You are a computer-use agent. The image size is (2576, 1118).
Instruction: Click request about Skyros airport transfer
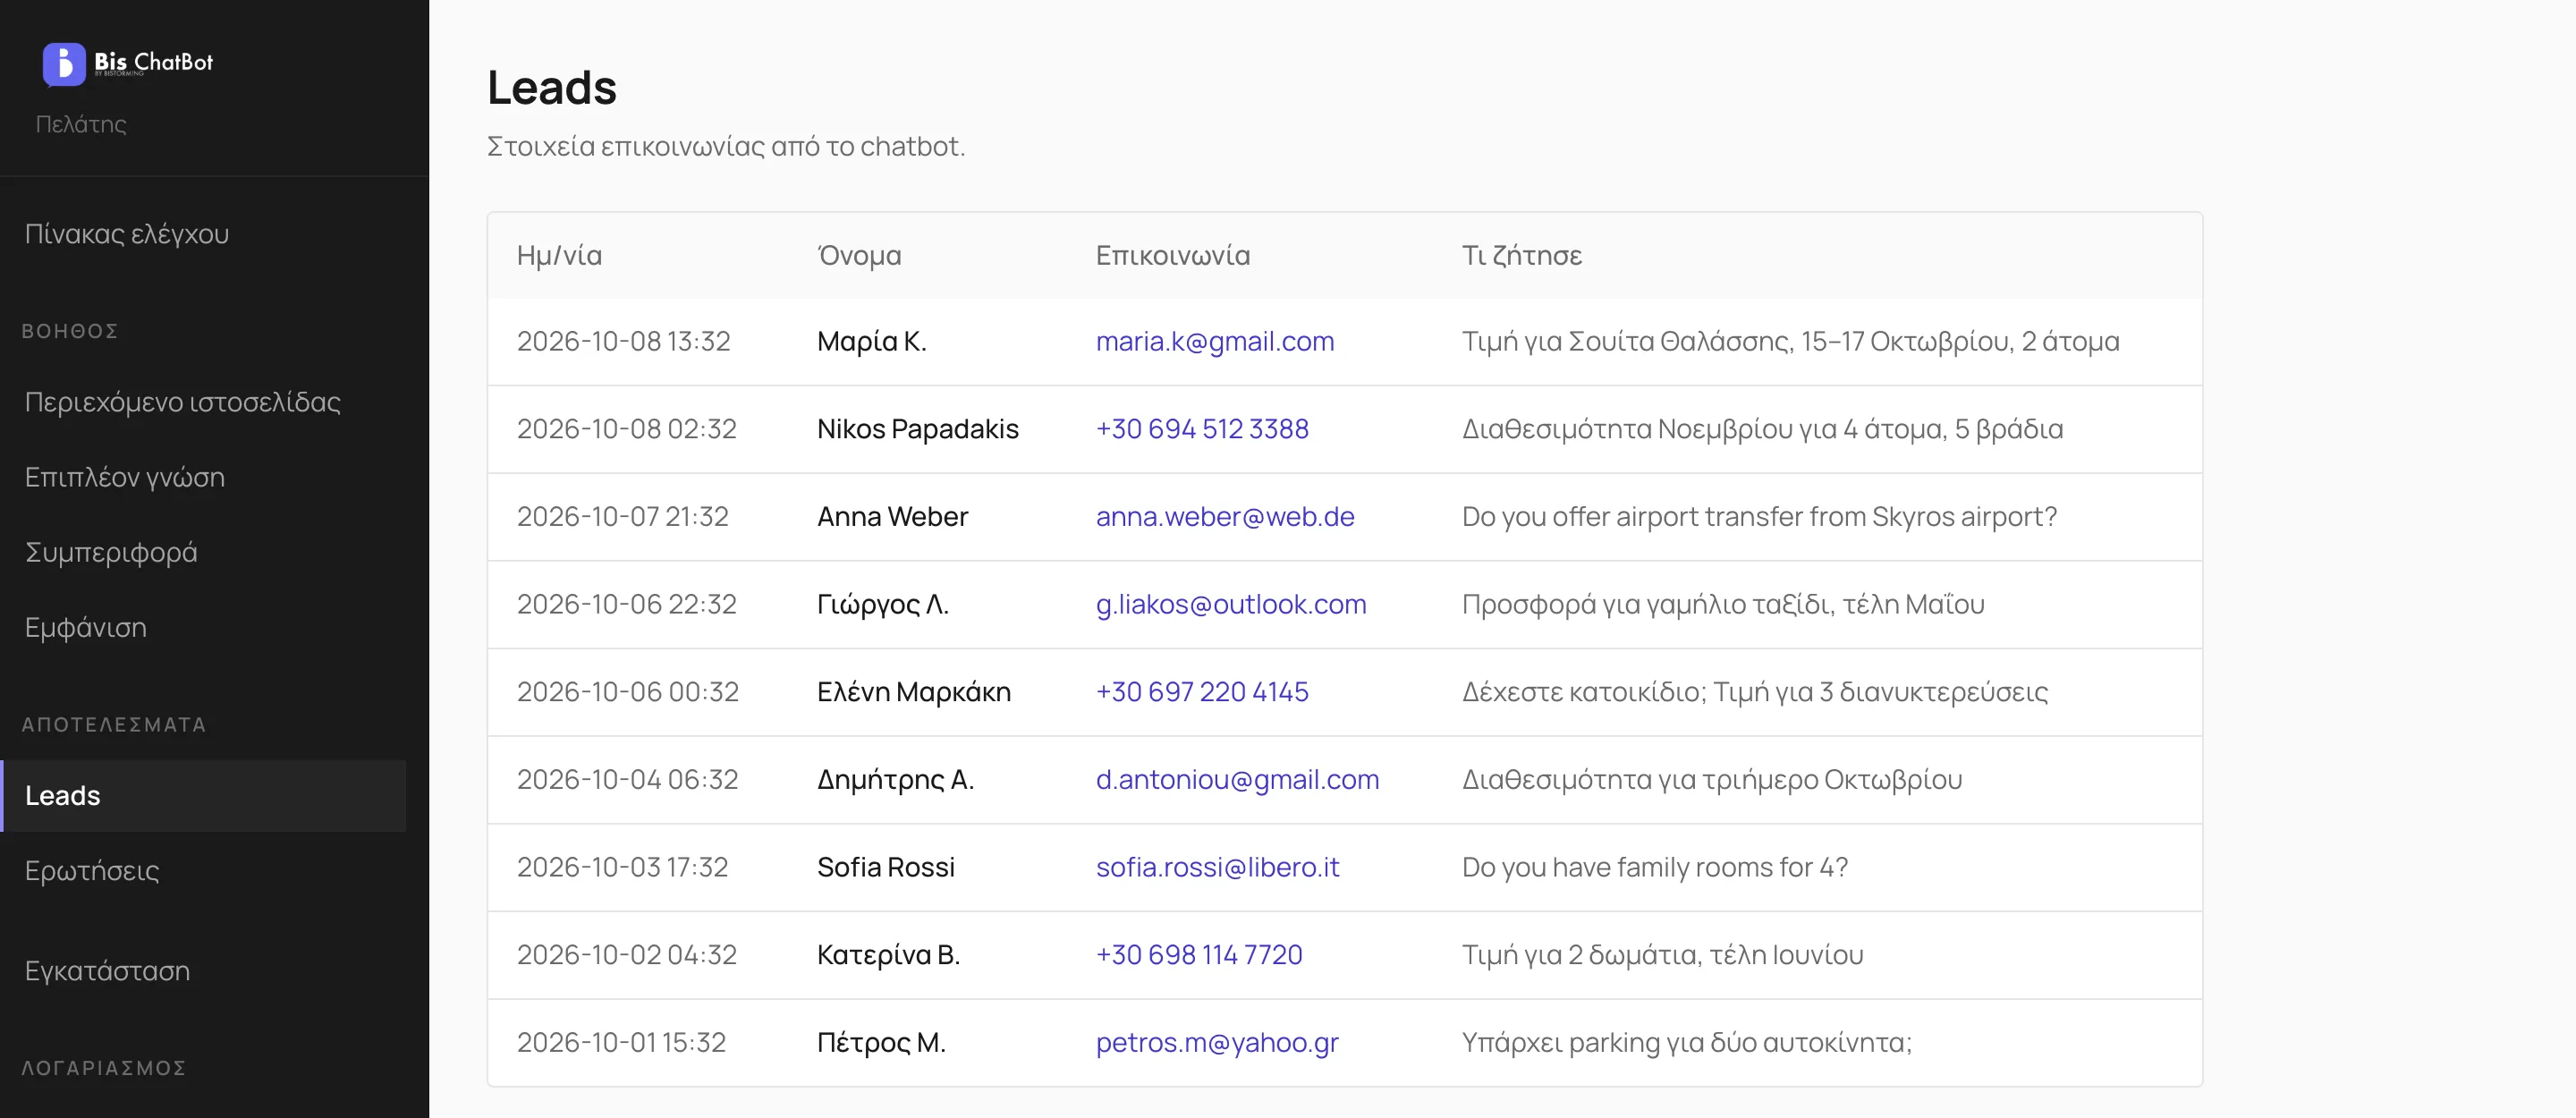(1759, 517)
